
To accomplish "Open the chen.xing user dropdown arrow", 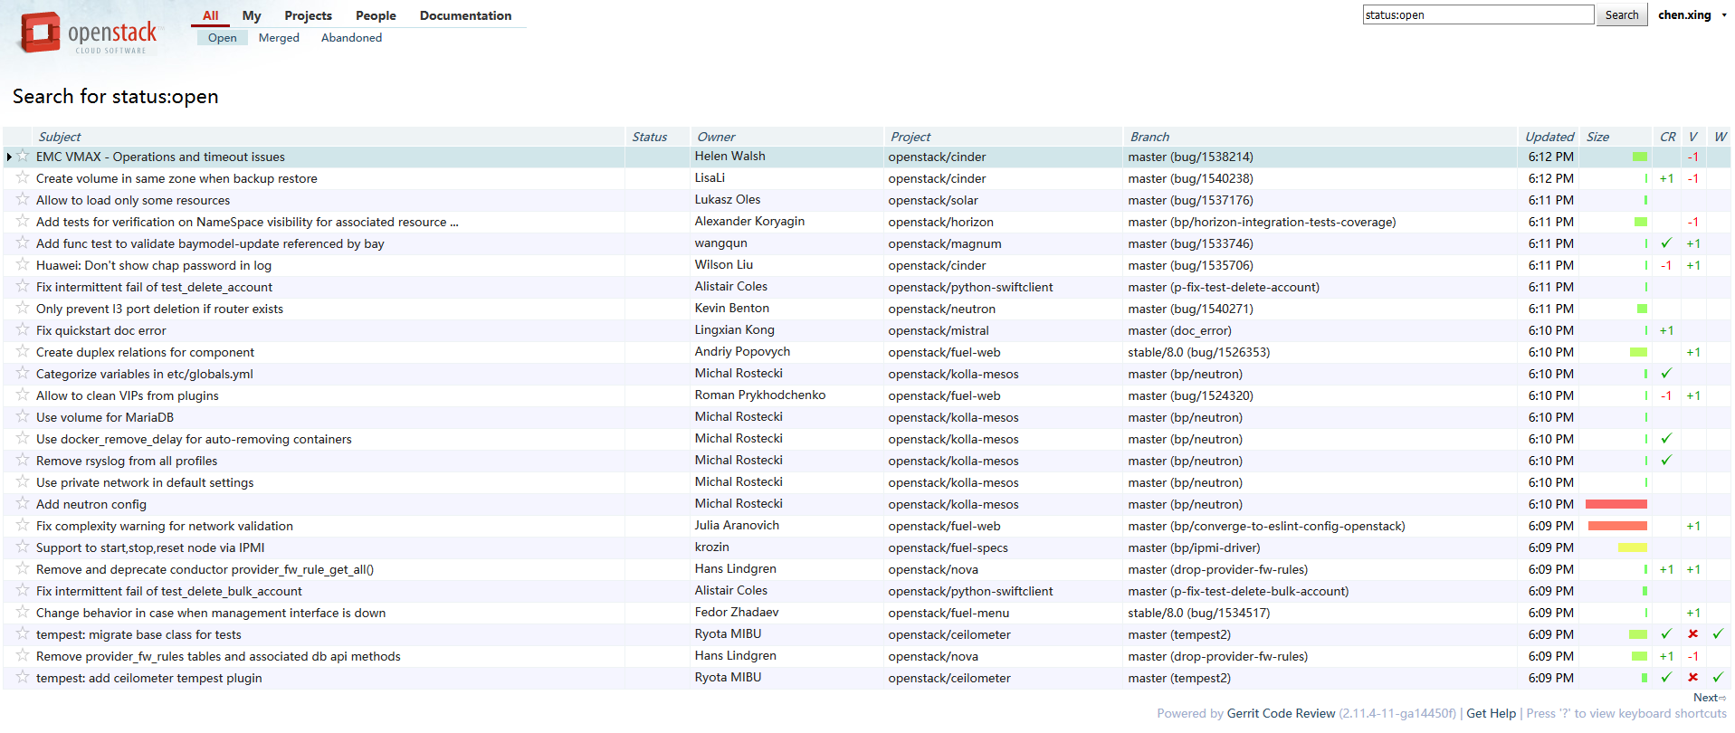I will click(1723, 15).
